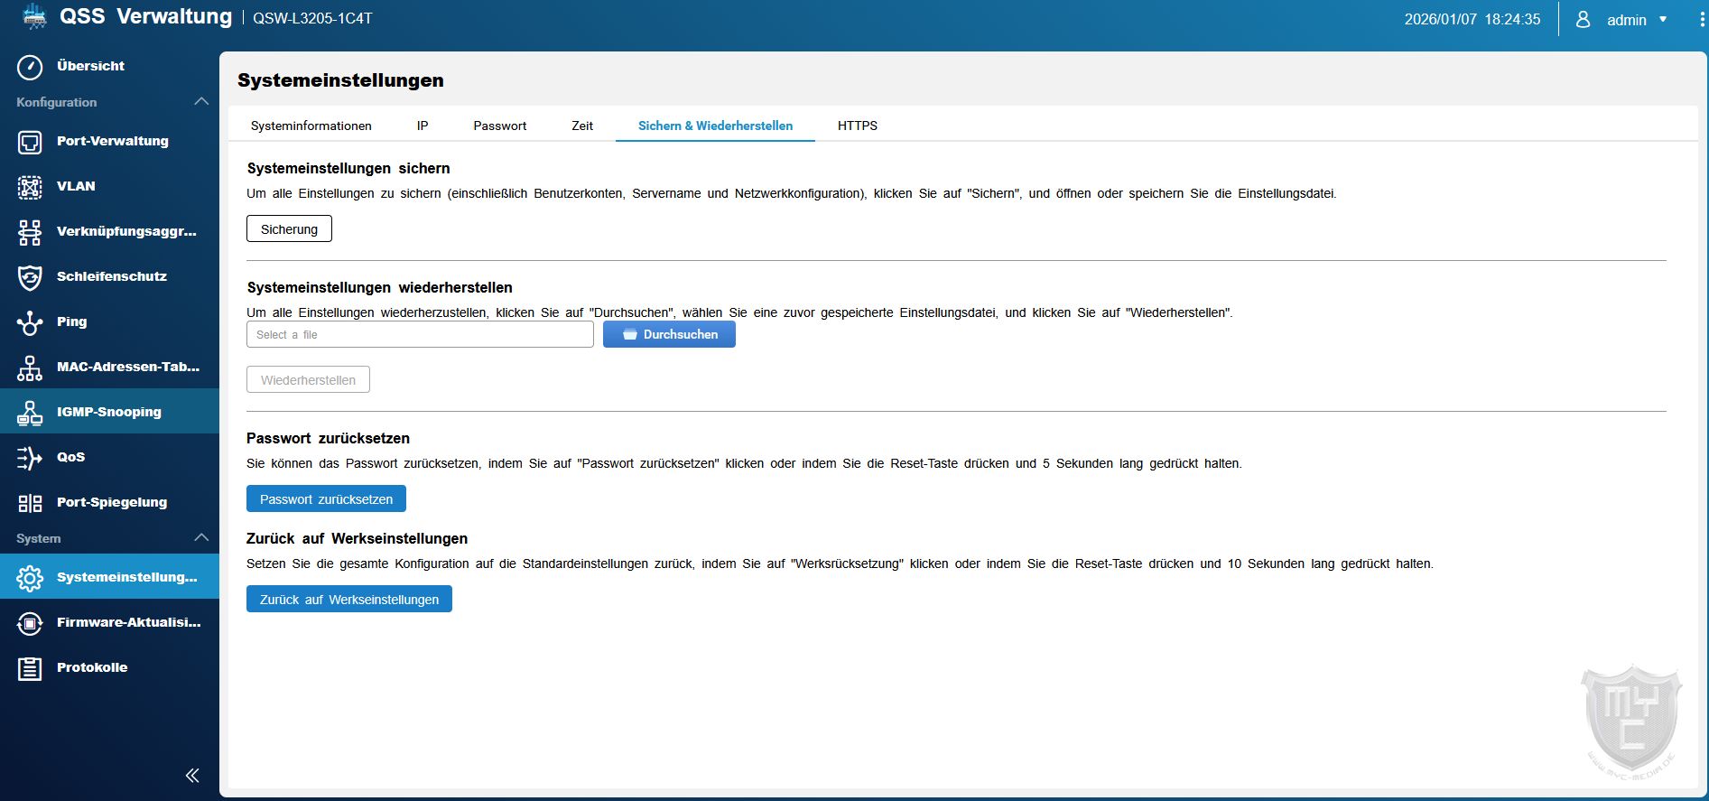Click the QoS sidebar icon
This screenshot has height=801, width=1709.
pos(30,458)
